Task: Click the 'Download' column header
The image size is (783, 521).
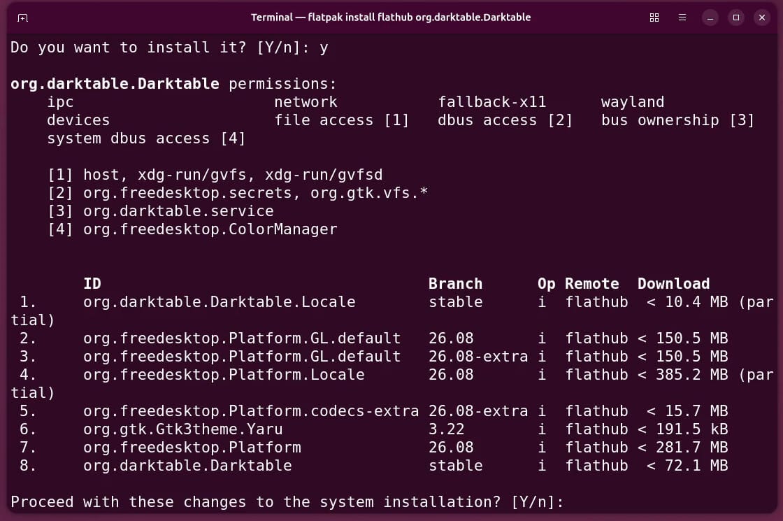Action: point(674,284)
